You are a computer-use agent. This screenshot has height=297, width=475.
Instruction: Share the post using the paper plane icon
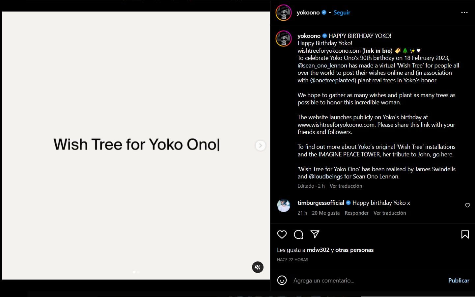pyautogui.click(x=315, y=234)
